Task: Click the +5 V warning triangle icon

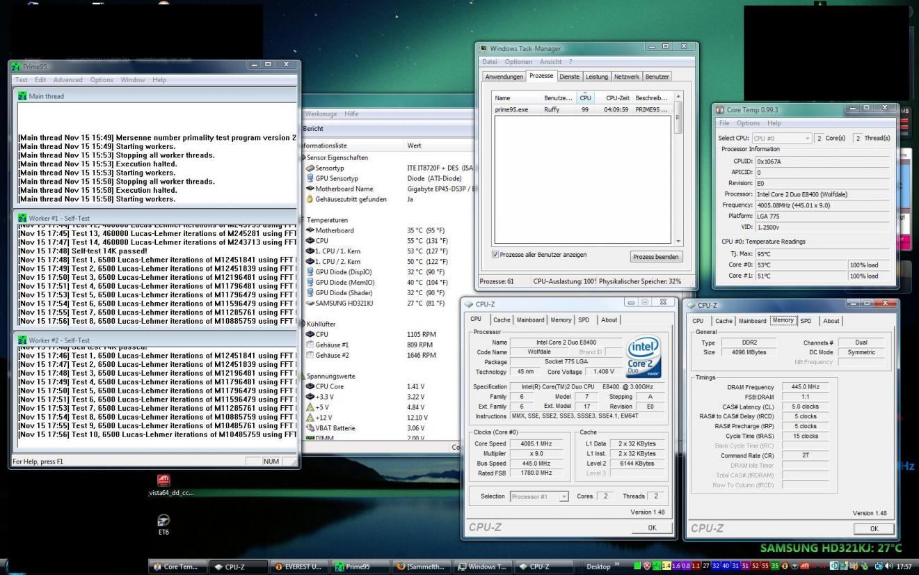Action: tap(310, 407)
